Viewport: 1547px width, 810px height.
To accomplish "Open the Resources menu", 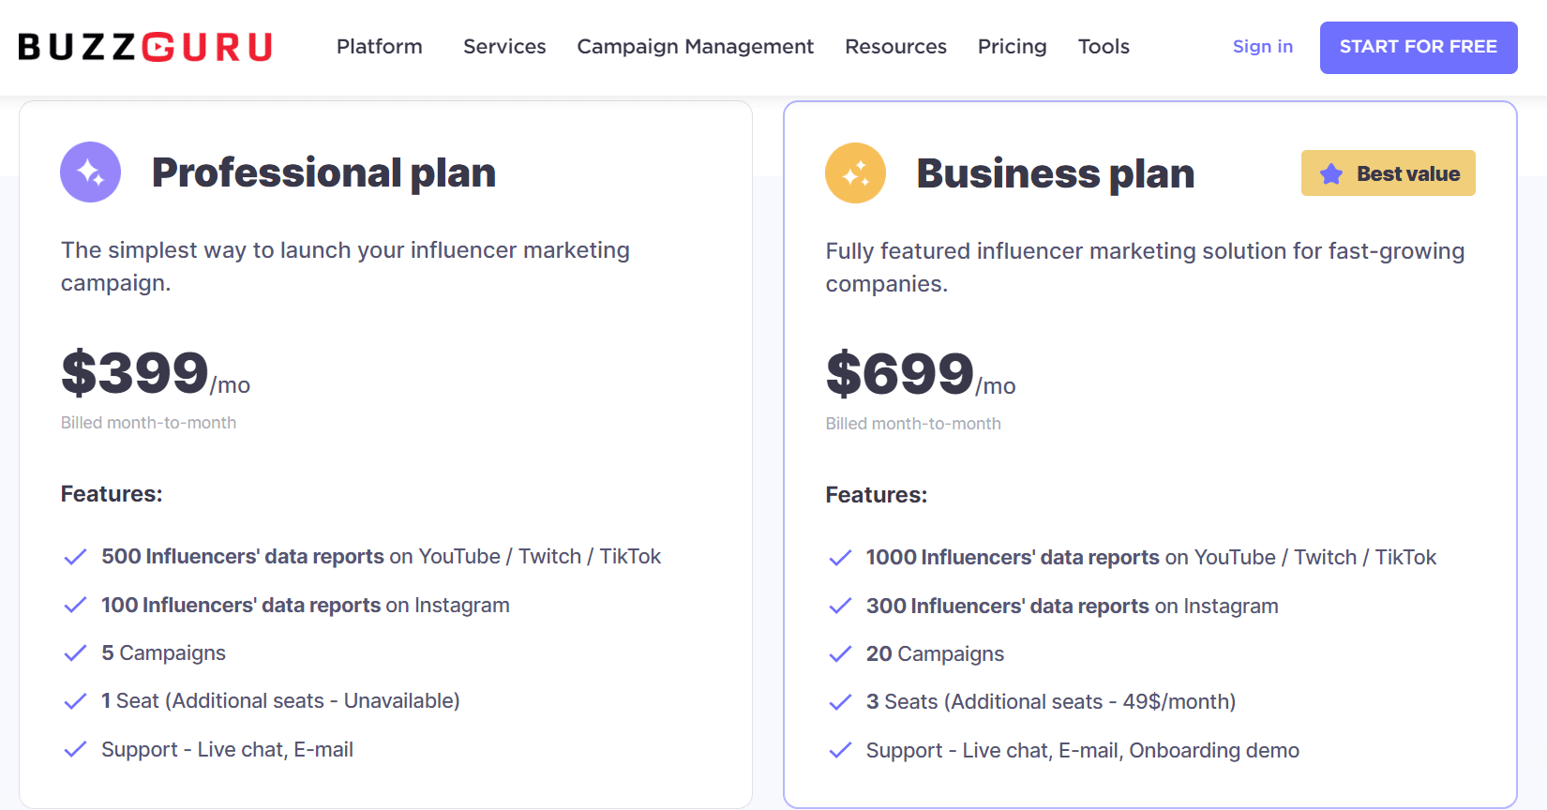I will (x=896, y=47).
